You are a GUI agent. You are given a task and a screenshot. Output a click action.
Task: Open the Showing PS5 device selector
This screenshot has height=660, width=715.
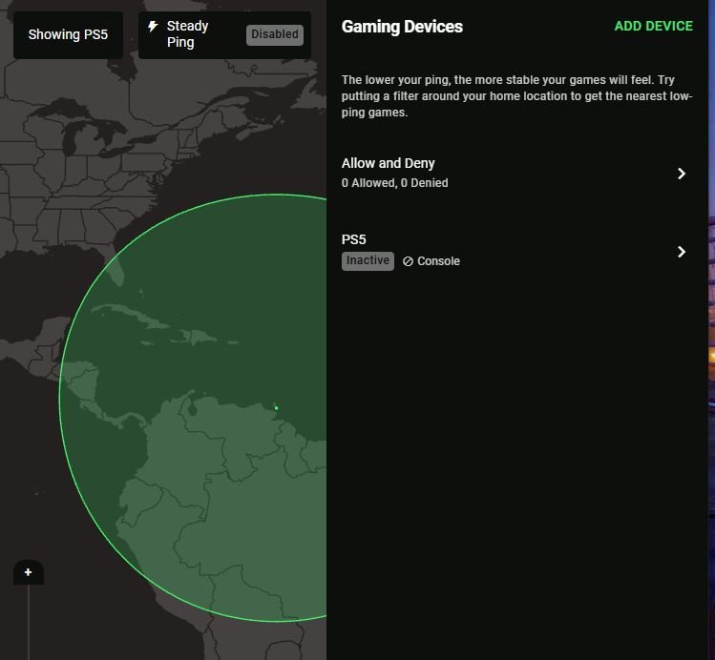click(x=68, y=35)
